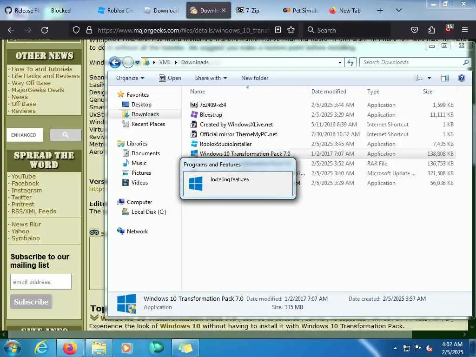Open new Firefox tab with plus
The height and width of the screenshot is (357, 476).
pyautogui.click(x=380, y=11)
